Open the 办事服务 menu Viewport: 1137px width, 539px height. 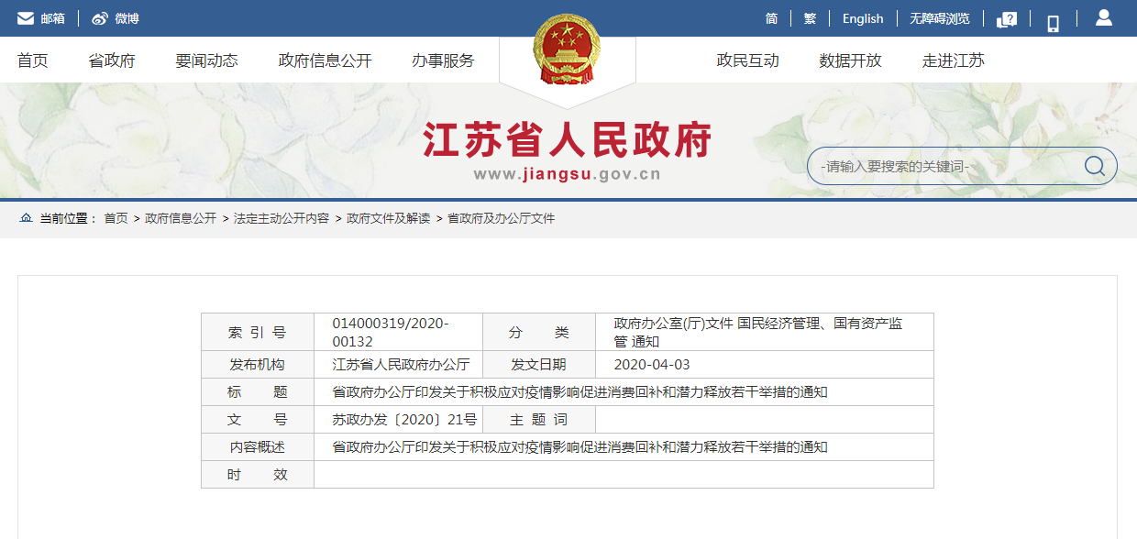[443, 60]
